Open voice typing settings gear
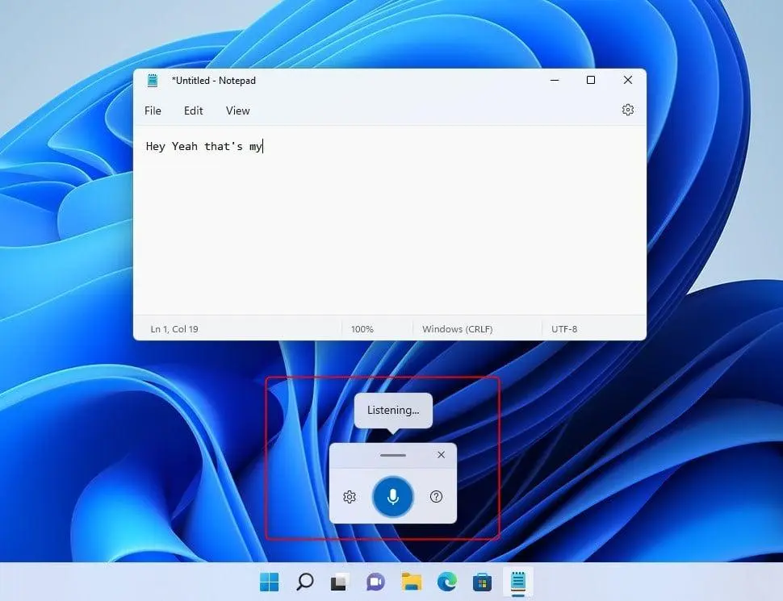 (x=350, y=497)
